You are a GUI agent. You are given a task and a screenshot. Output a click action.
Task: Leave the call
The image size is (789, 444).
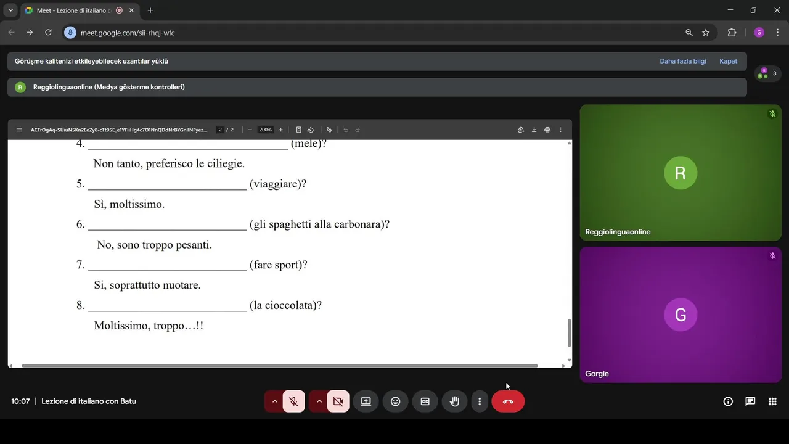[x=508, y=401]
